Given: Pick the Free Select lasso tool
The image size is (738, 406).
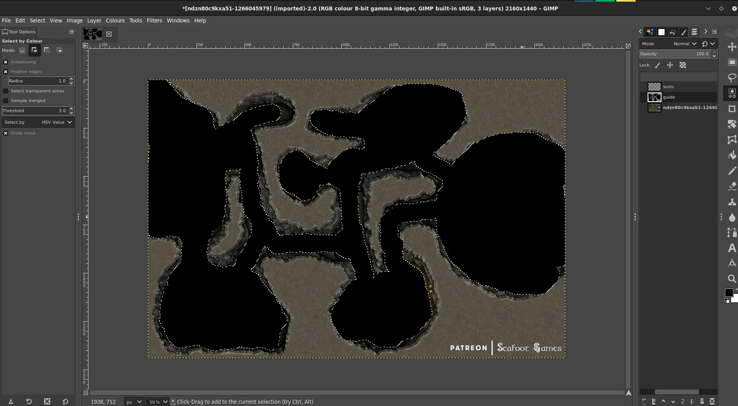Looking at the screenshot, I should 732,78.
